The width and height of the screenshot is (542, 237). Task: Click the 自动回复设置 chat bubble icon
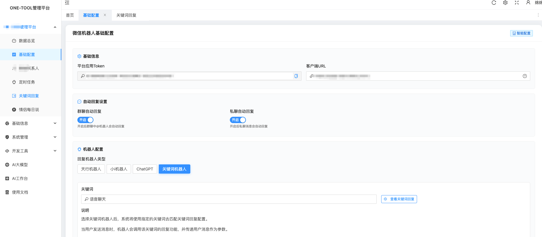79,102
